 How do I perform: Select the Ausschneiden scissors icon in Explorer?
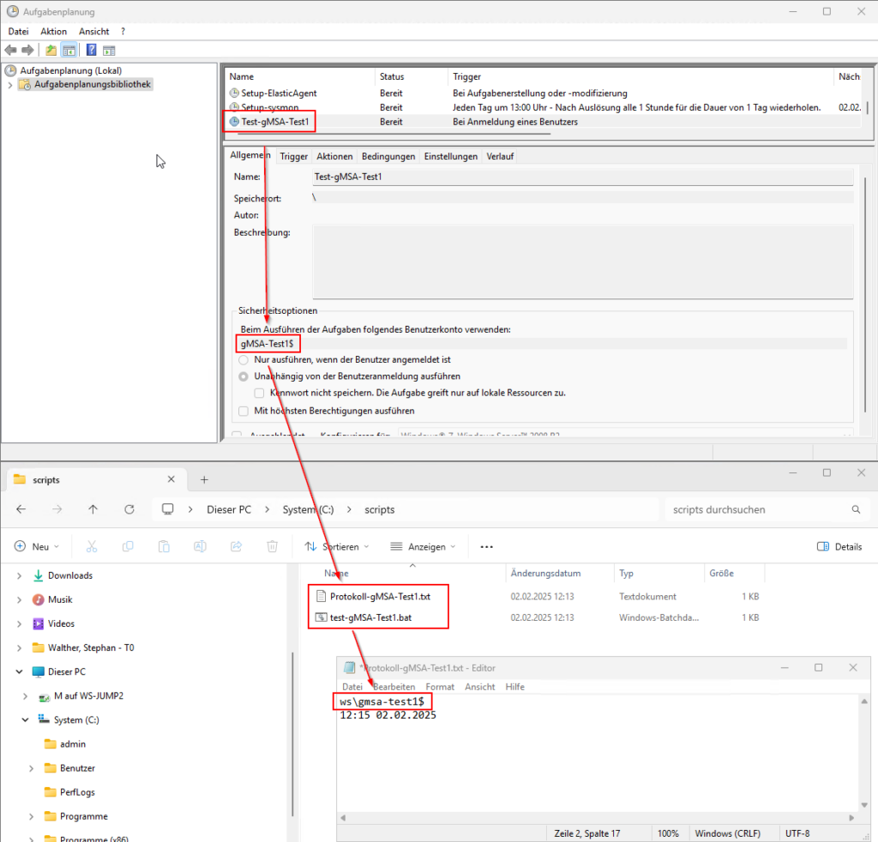[92, 546]
